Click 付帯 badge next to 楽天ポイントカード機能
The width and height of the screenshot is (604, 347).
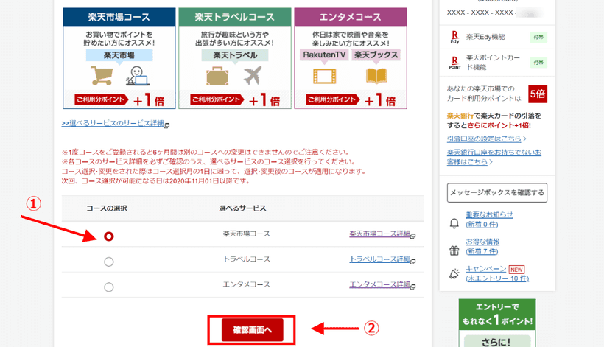click(538, 63)
